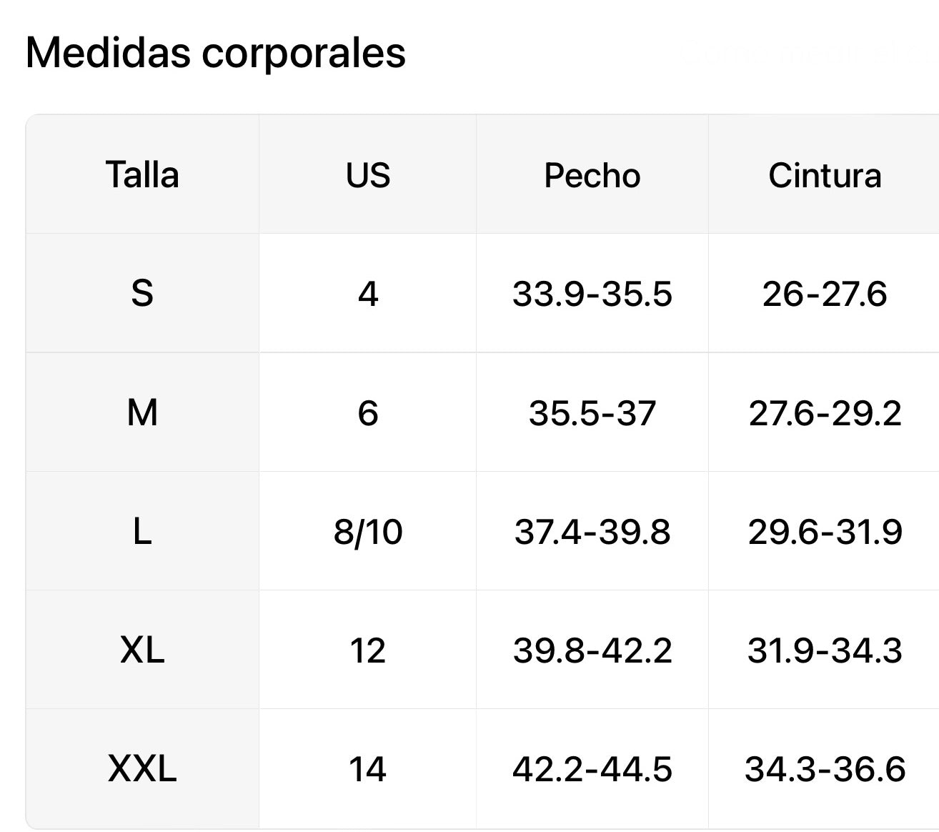Select the S size row label
Screen dimensions: 939x832
pos(142,293)
